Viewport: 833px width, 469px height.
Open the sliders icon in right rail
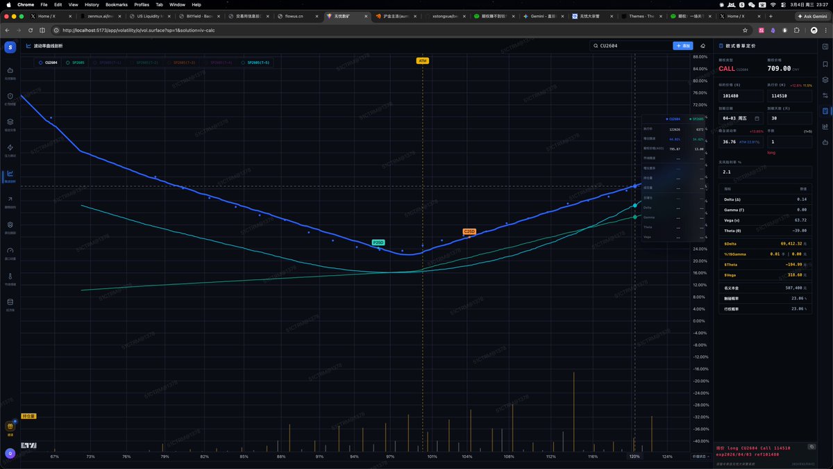(825, 95)
